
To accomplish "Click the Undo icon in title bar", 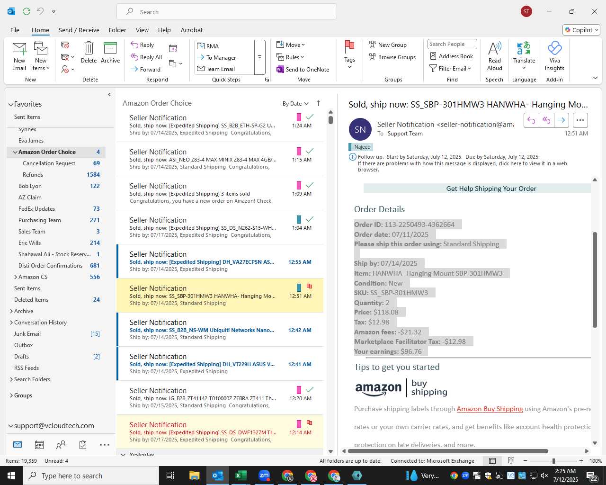I will [40, 11].
